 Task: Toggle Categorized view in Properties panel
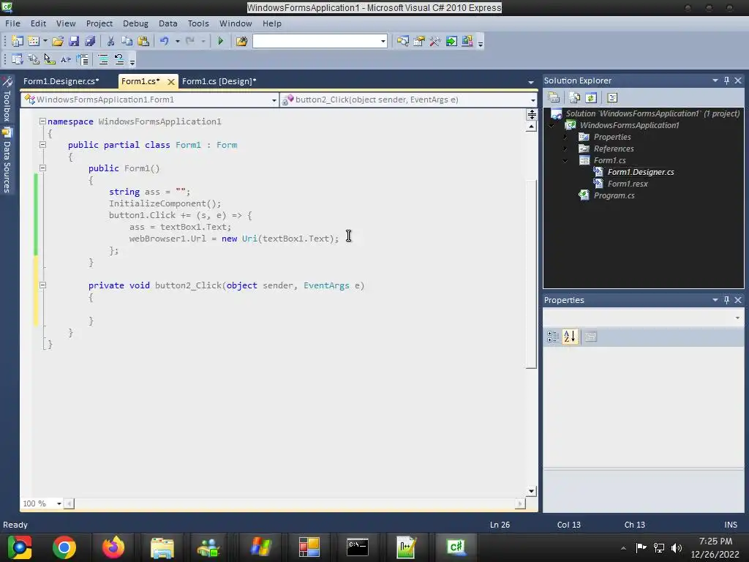(553, 337)
